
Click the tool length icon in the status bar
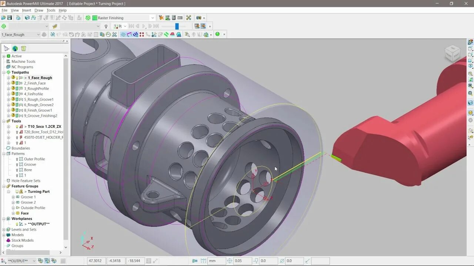tap(256, 261)
